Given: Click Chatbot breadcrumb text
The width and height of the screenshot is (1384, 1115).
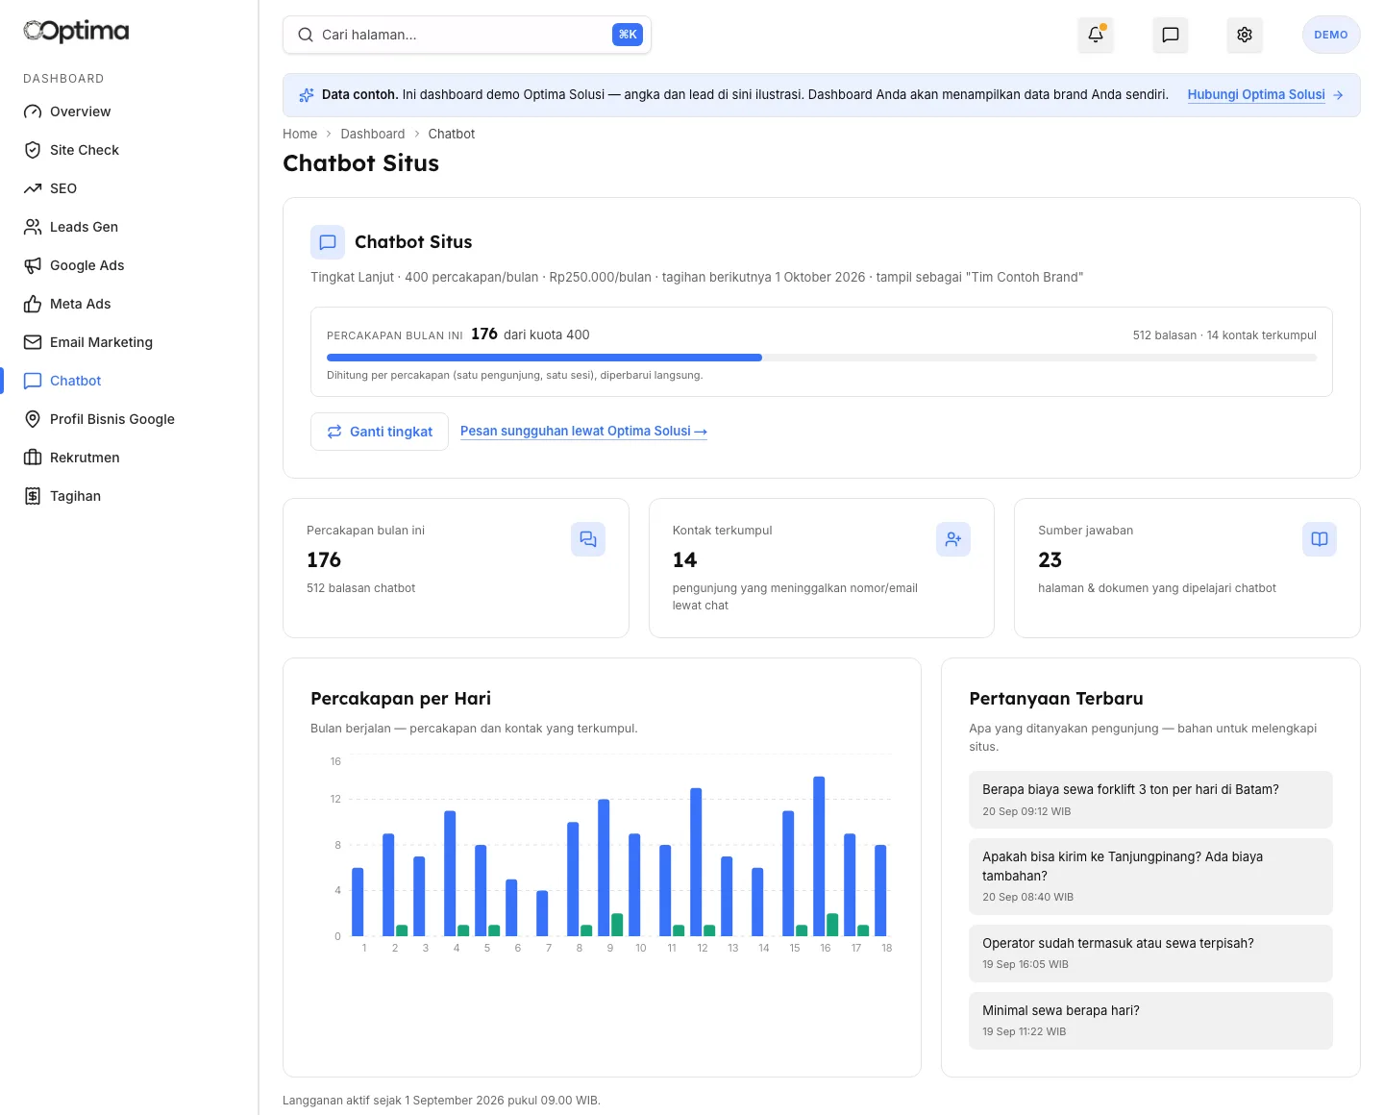Looking at the screenshot, I should 452,134.
